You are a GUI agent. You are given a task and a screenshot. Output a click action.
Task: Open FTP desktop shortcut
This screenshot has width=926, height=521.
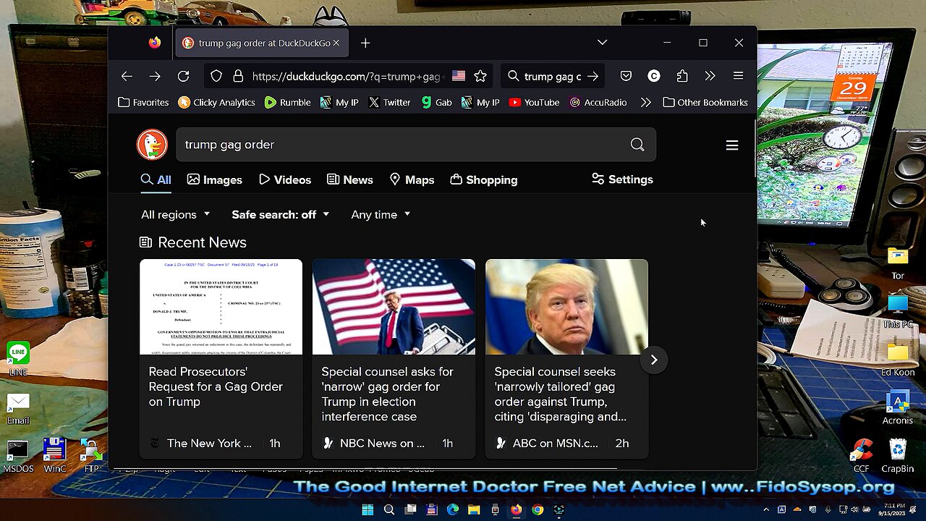91,456
